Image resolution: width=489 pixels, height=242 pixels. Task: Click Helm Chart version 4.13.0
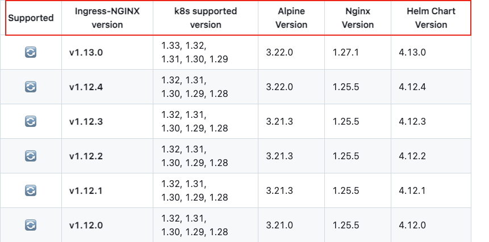click(412, 52)
